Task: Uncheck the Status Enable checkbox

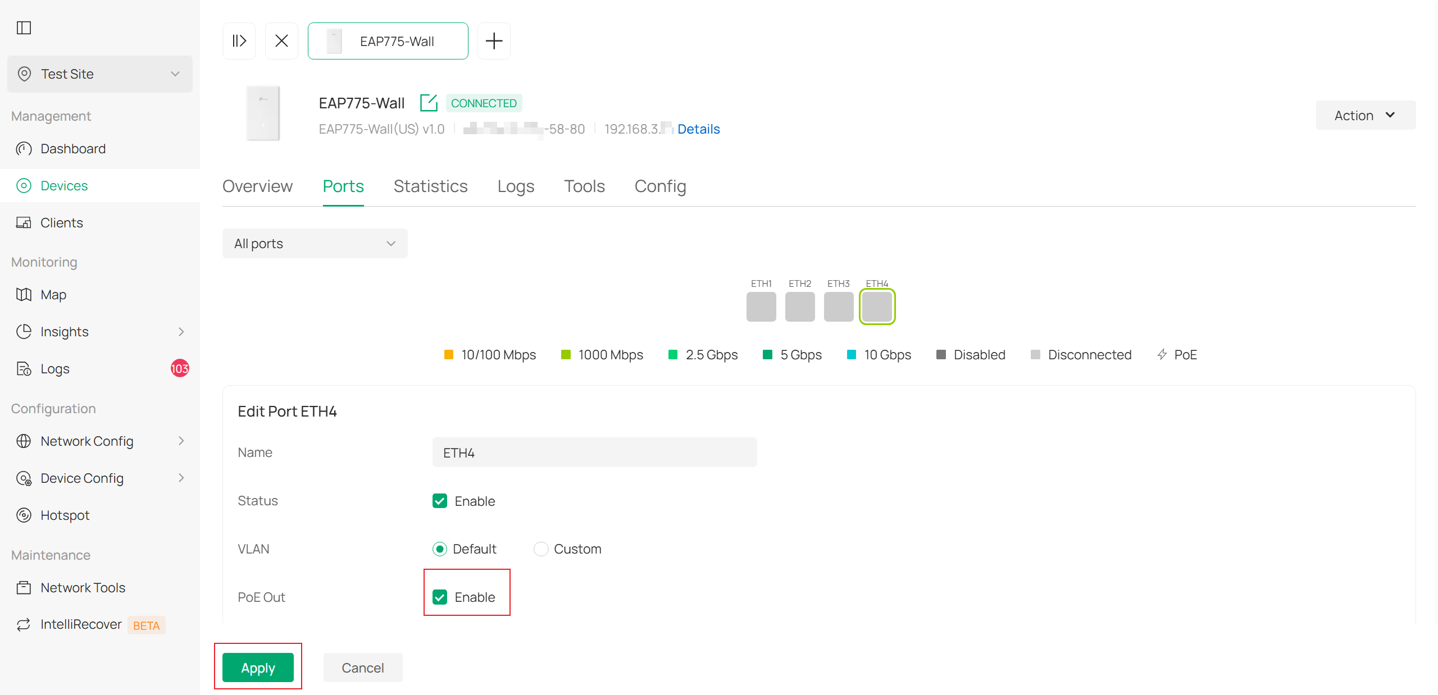Action: coord(440,501)
